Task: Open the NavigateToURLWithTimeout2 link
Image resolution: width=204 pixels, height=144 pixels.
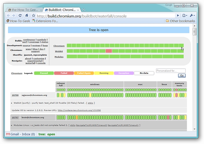Action: coord(91,125)
